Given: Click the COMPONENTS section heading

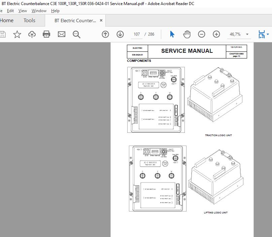Looking at the screenshot, I should [139, 61].
